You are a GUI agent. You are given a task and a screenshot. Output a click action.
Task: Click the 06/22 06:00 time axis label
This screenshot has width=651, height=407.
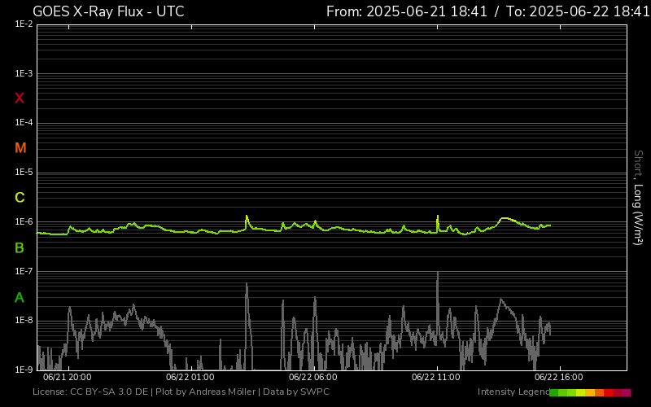[x=313, y=377]
